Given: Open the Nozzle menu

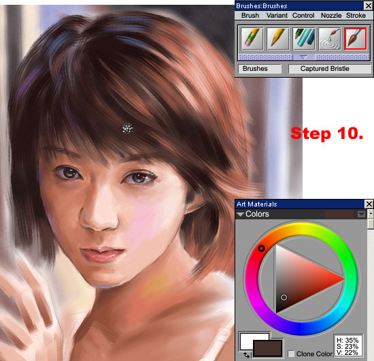Looking at the screenshot, I should pyautogui.click(x=331, y=16).
